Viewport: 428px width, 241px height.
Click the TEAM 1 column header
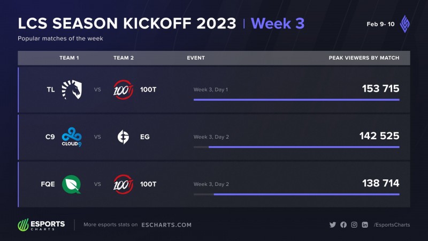coord(70,58)
